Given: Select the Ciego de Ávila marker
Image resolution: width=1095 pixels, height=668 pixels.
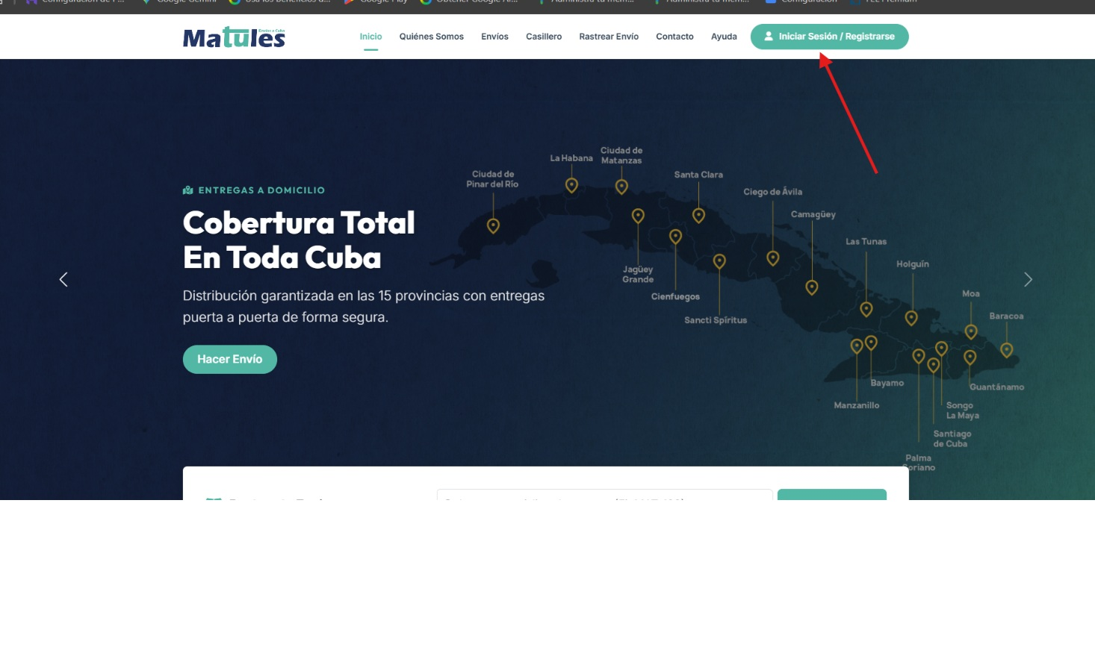Looking at the screenshot, I should click(773, 258).
